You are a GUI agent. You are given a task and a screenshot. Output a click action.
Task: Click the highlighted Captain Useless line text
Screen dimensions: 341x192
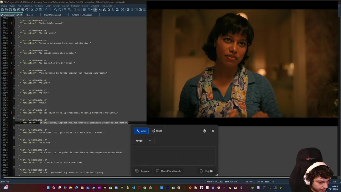[x=84, y=123]
